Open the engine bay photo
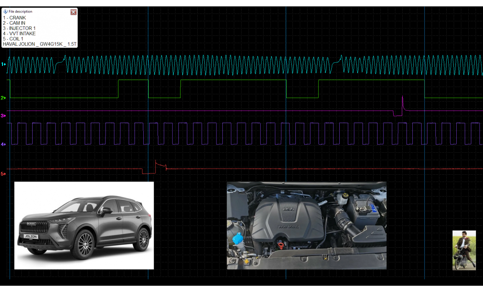The width and height of the screenshot is (483, 292). pos(306,225)
